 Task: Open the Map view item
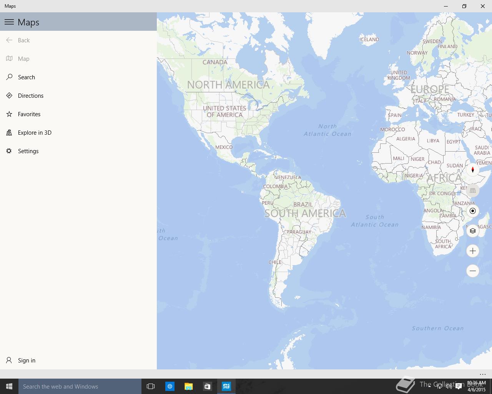point(78,58)
